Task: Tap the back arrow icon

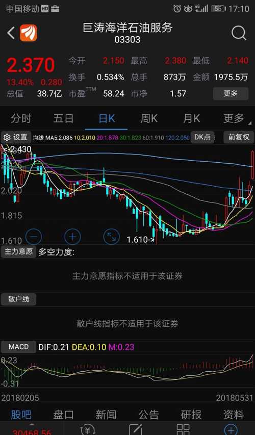Action: pos(11,33)
